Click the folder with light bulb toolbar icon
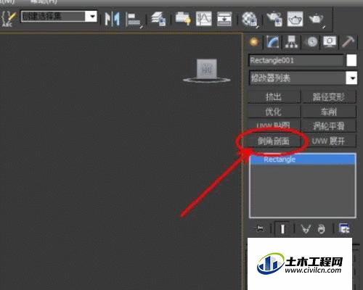363x290 pixels. pos(183,18)
